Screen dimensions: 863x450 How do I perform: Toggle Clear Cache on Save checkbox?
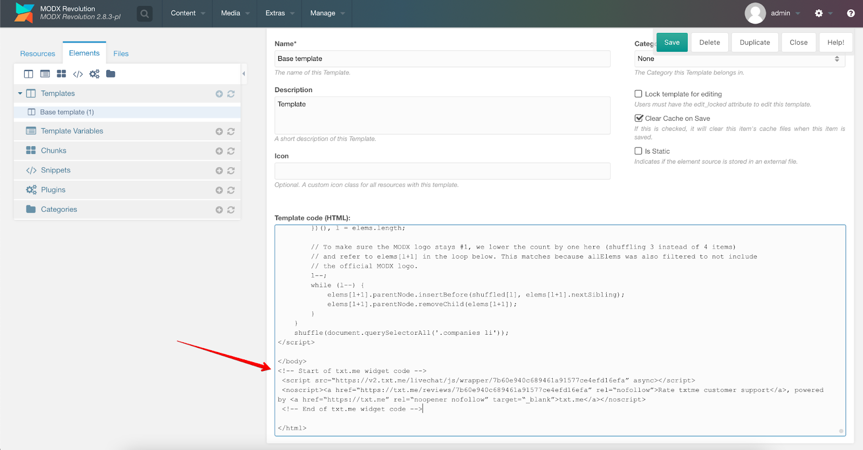click(639, 118)
